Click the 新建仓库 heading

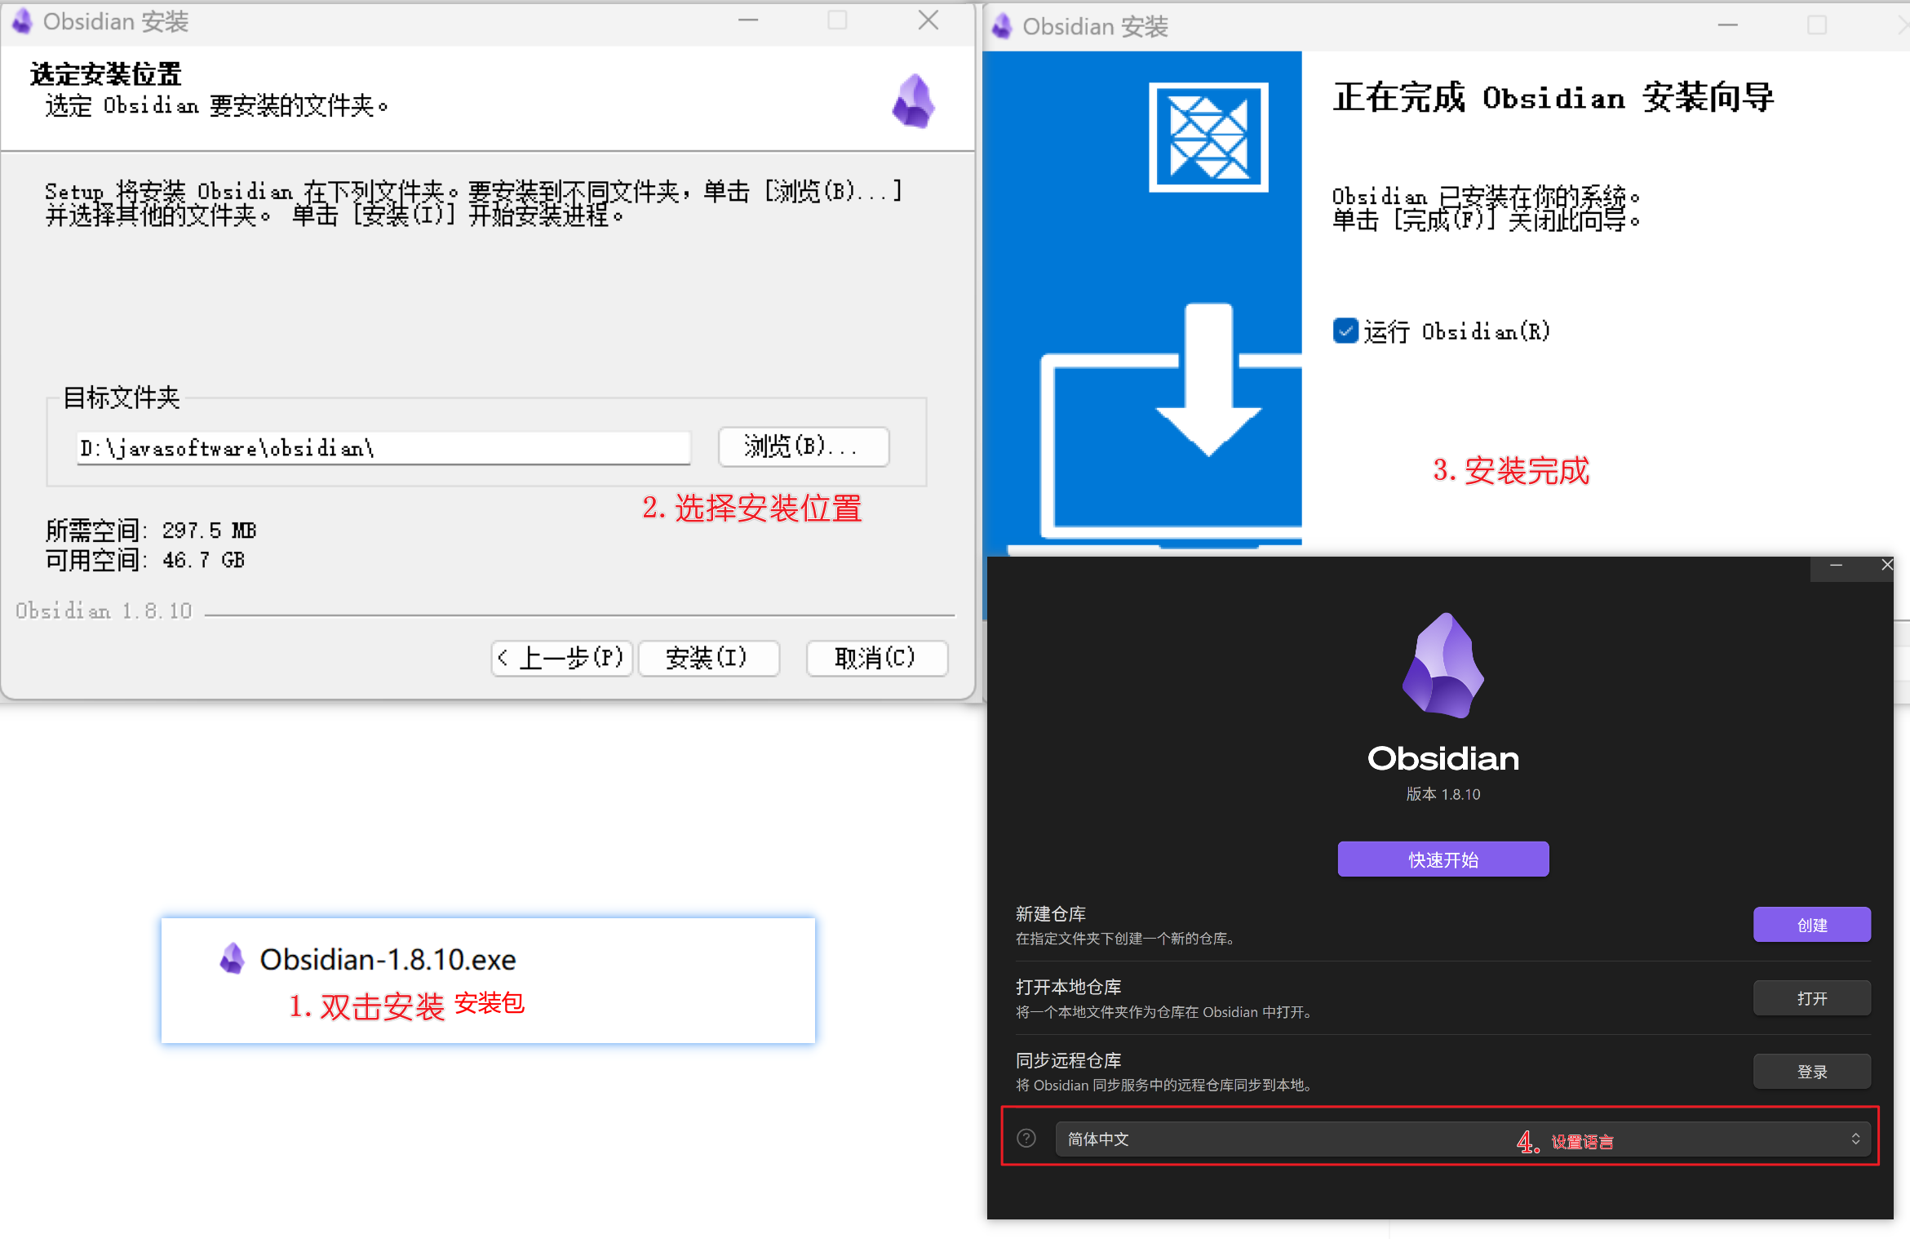pos(1051,914)
